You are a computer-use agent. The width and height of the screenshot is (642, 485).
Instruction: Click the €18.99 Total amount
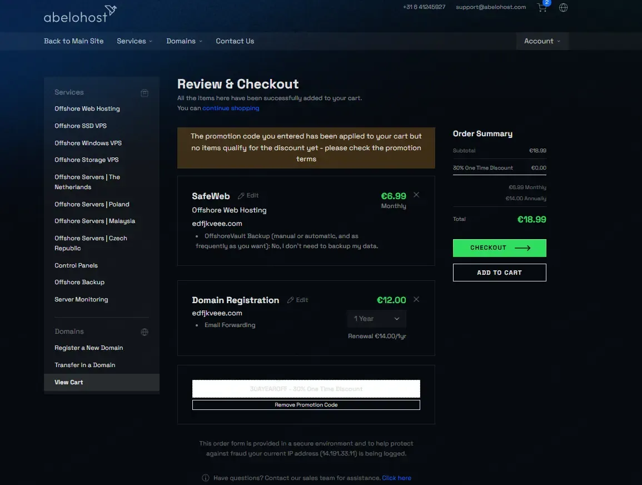532,220
